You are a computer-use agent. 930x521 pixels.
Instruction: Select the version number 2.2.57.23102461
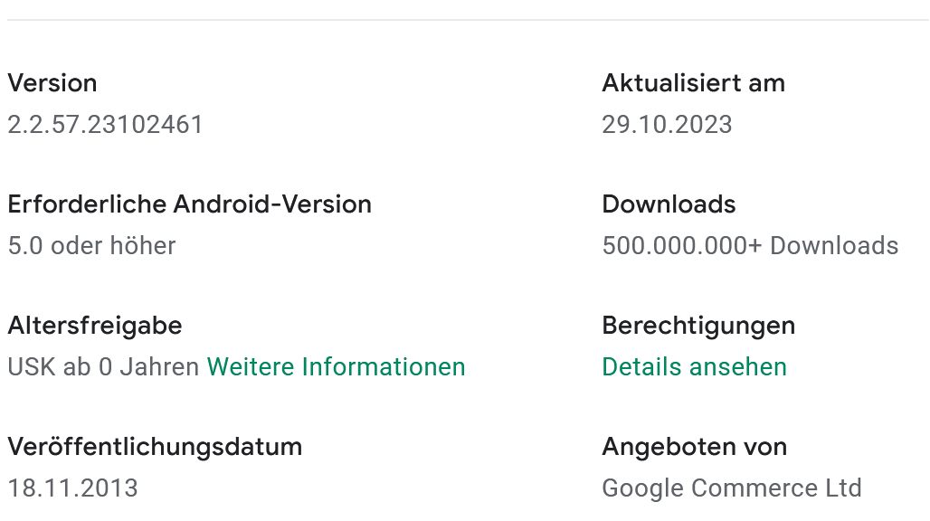[106, 125]
